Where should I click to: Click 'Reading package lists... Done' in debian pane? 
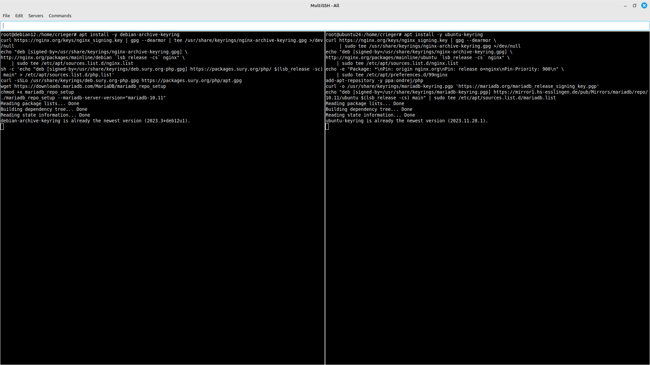(x=40, y=103)
